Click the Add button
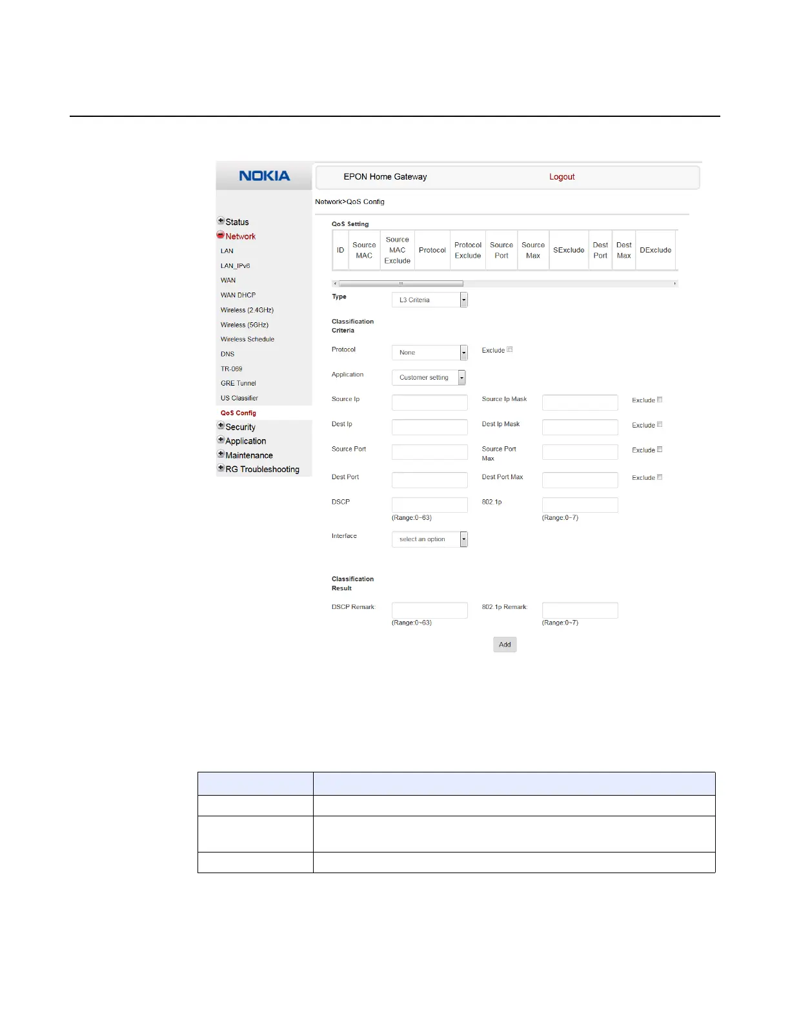 505,645
